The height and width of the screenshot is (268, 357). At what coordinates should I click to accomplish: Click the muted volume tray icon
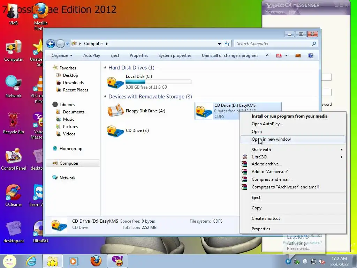(322, 262)
